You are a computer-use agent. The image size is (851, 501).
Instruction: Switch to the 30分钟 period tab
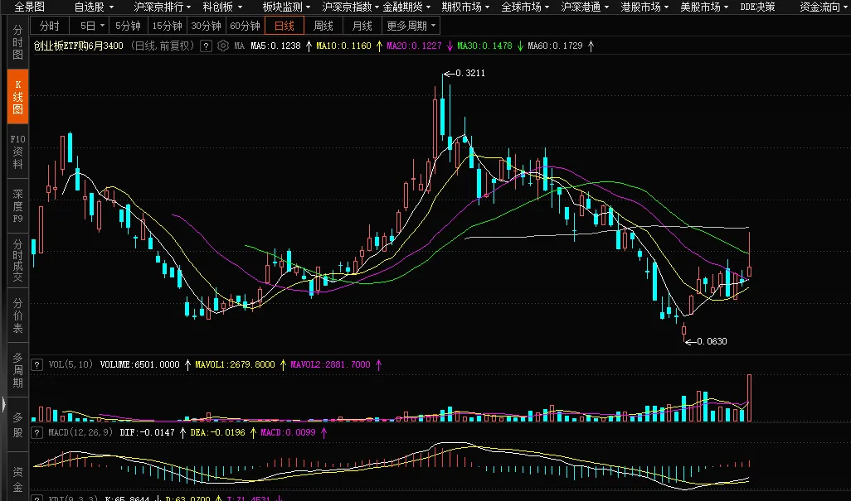pyautogui.click(x=206, y=26)
